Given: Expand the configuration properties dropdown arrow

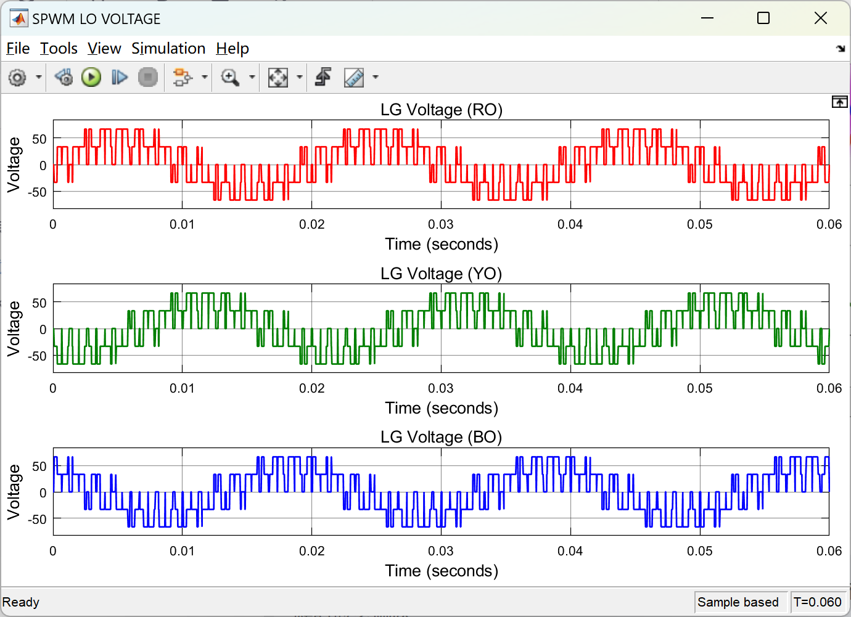Looking at the screenshot, I should coord(39,78).
